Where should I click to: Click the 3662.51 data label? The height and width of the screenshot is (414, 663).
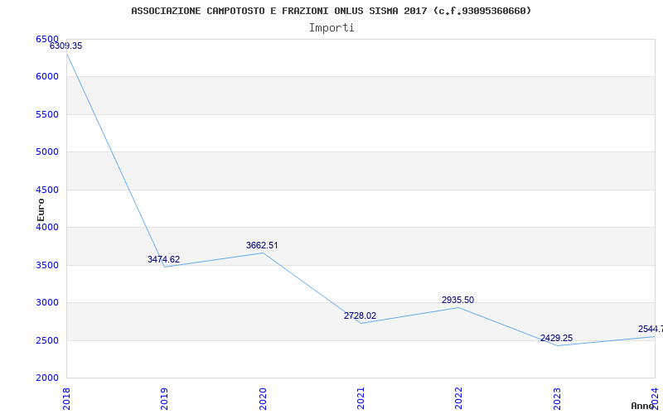(262, 245)
